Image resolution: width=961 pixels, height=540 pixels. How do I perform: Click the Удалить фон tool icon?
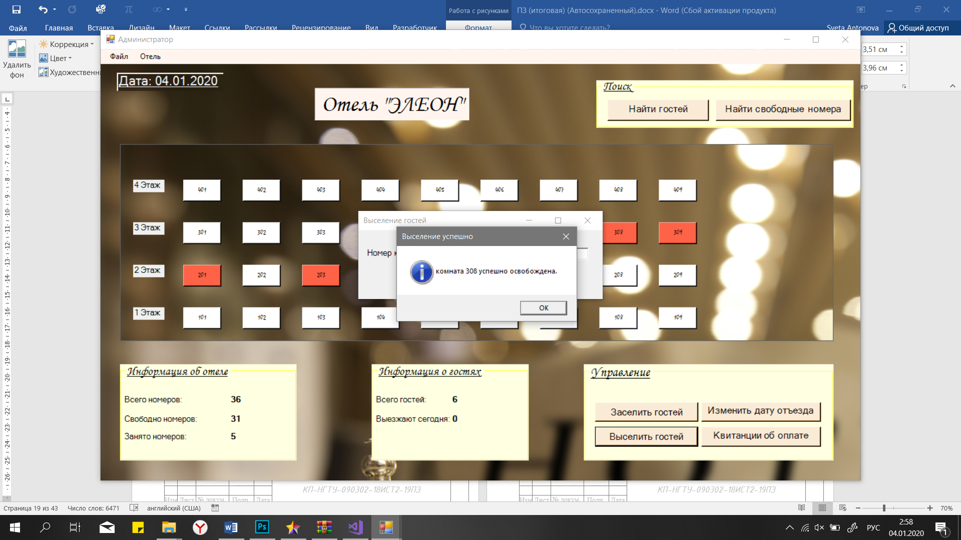click(x=17, y=49)
